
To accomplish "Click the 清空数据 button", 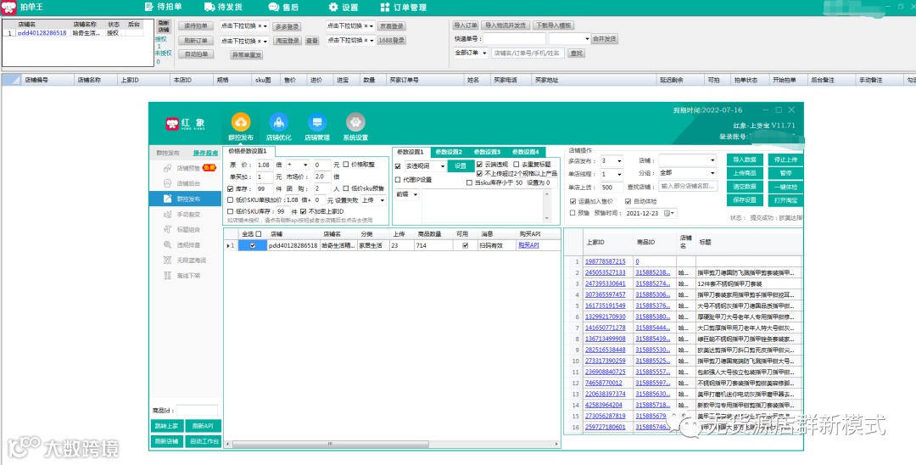I will point(745,187).
